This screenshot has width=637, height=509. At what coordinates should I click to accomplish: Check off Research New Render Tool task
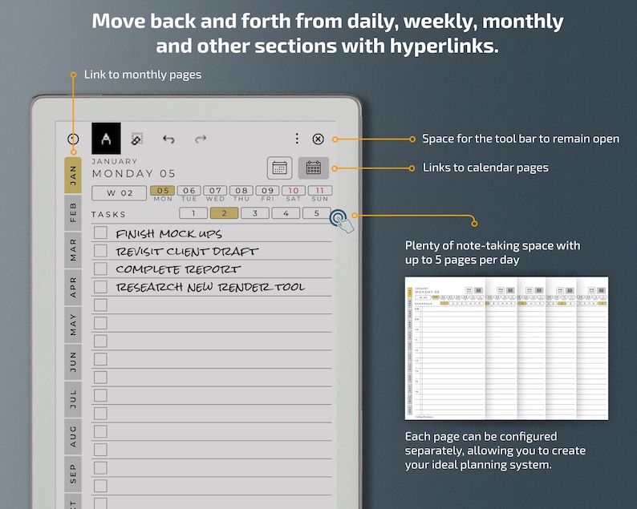[100, 287]
